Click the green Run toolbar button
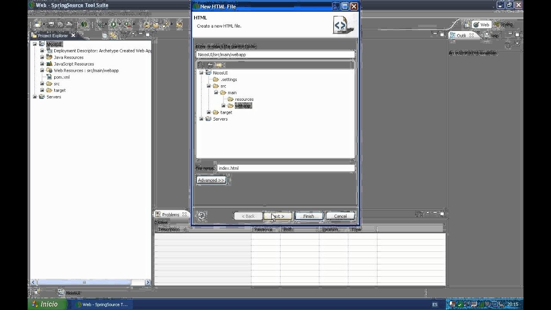The height and width of the screenshot is (310, 551). pyautogui.click(x=113, y=24)
